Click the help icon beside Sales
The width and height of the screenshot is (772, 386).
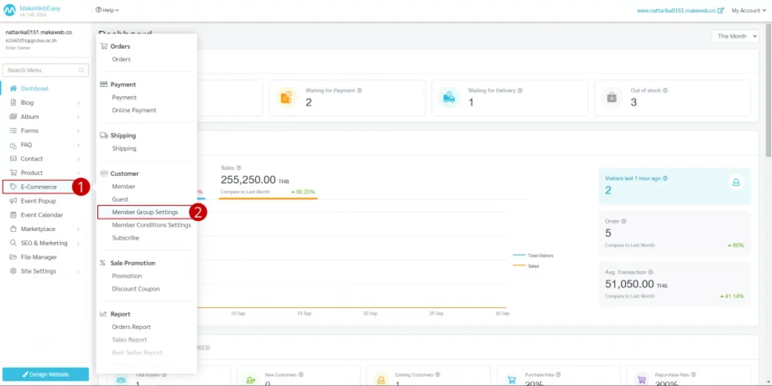click(238, 168)
